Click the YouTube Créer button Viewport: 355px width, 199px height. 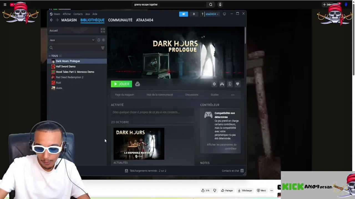(328, 4)
